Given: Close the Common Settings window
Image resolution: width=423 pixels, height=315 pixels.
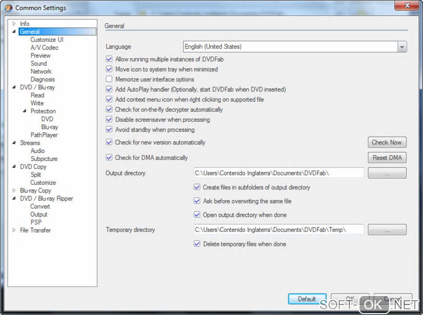Looking at the screenshot, I should (407, 5).
